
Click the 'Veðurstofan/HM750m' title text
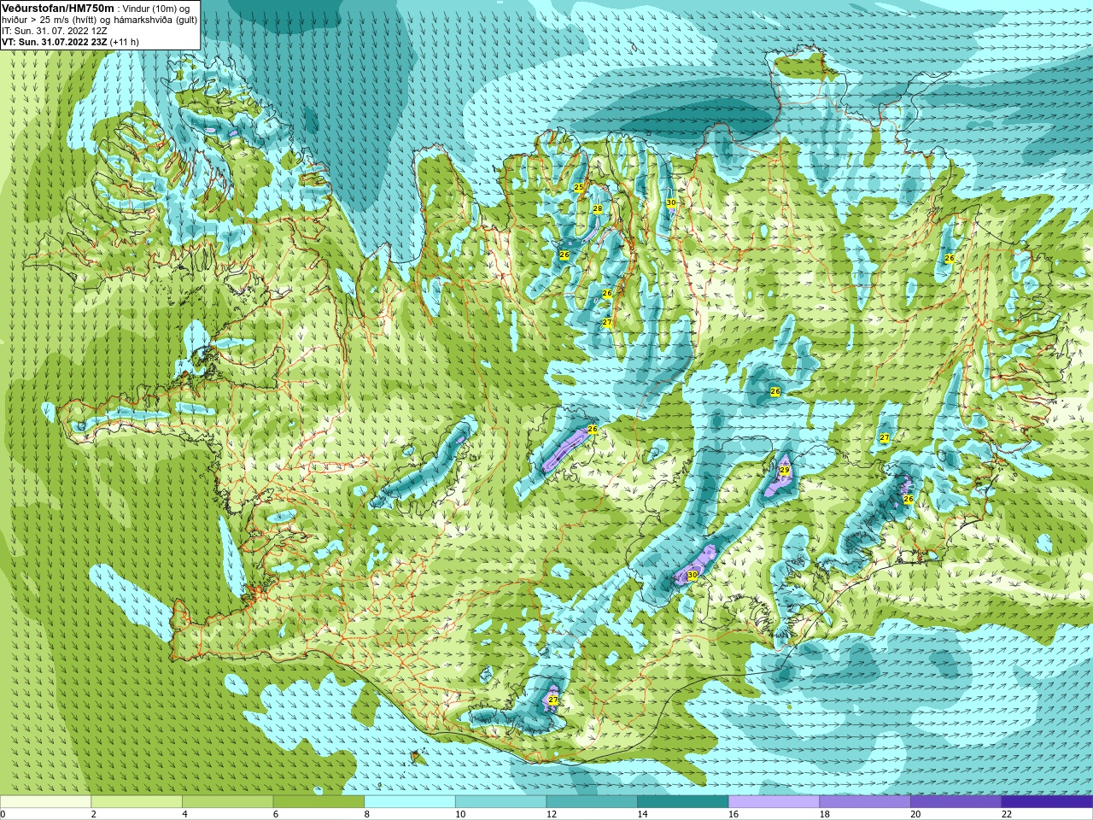click(57, 8)
